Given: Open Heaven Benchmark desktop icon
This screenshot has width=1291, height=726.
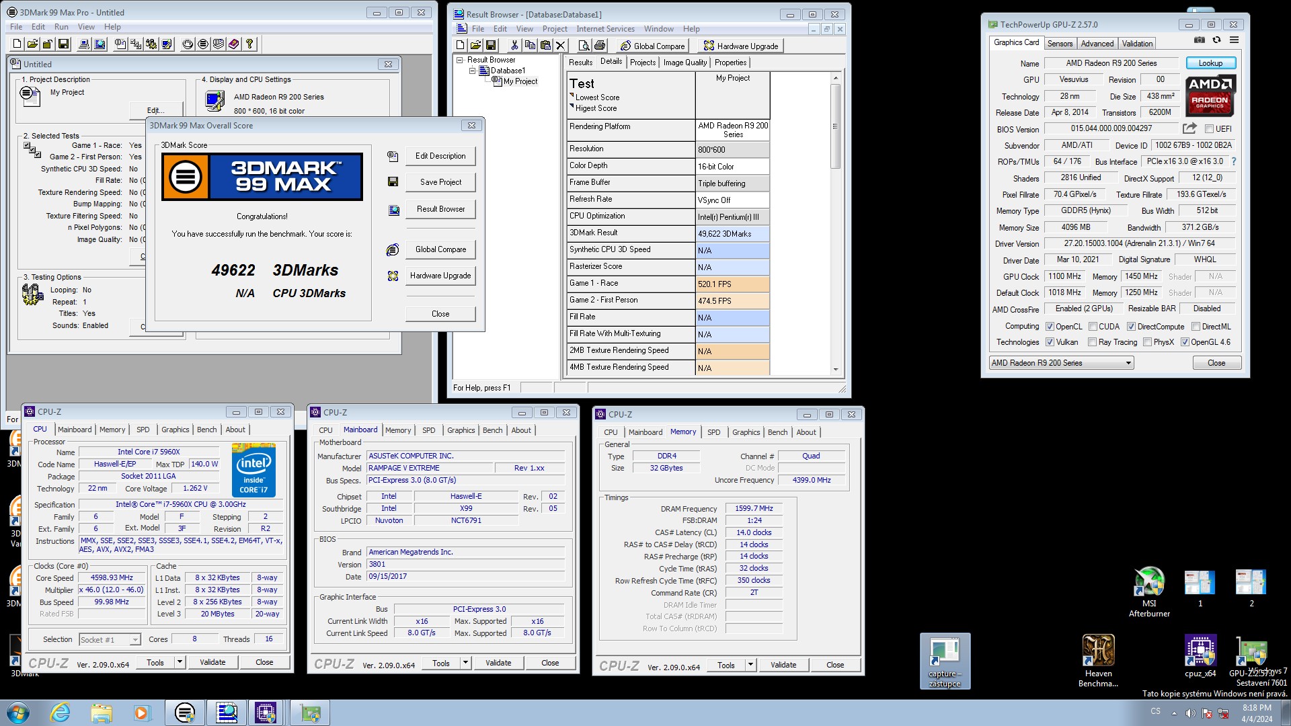Looking at the screenshot, I should tap(1098, 661).
